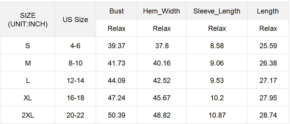The height and width of the screenshot is (124, 290).
Task: Click the XL size row label
Action: [28, 98]
